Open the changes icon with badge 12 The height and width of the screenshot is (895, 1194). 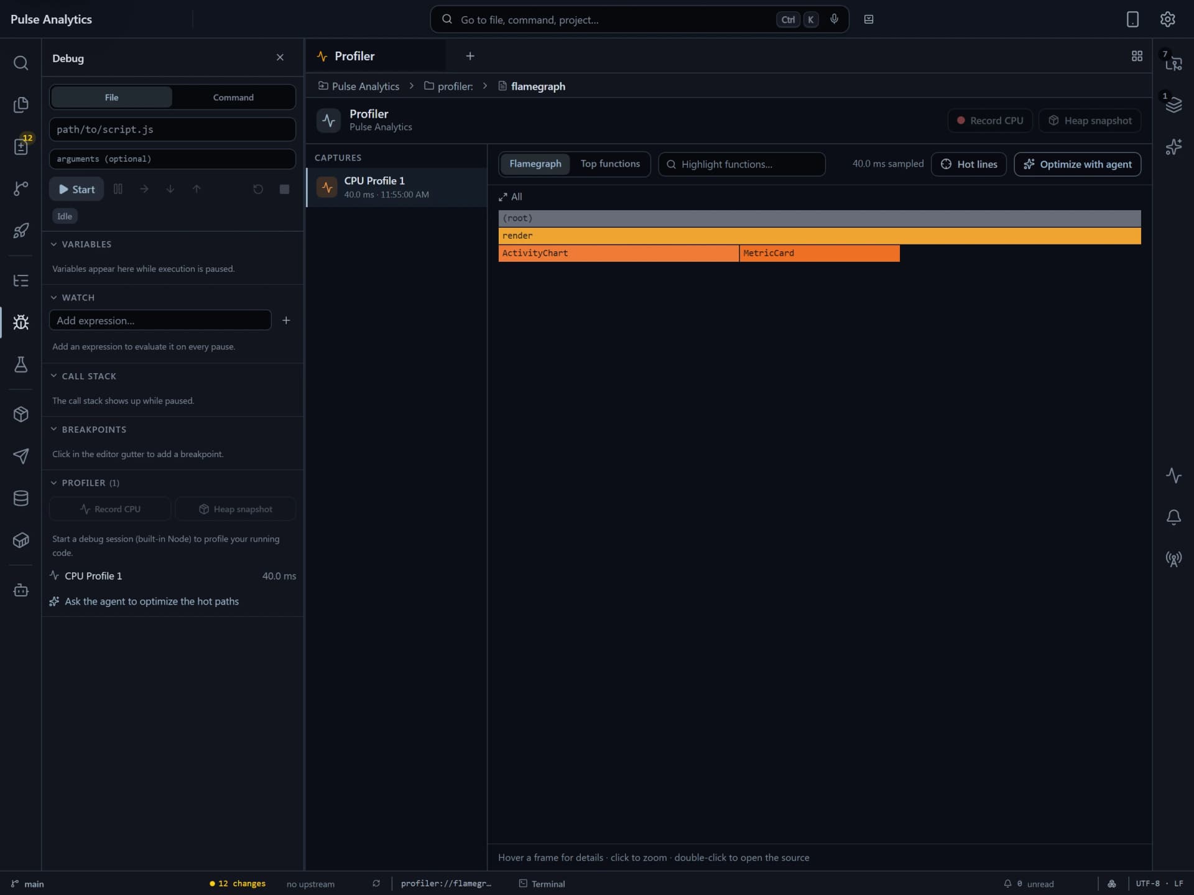[21, 146]
